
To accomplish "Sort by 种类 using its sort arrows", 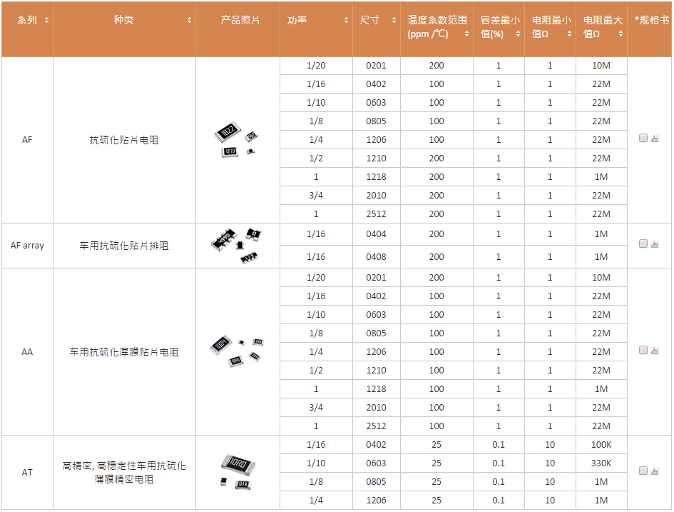I will coord(189,21).
